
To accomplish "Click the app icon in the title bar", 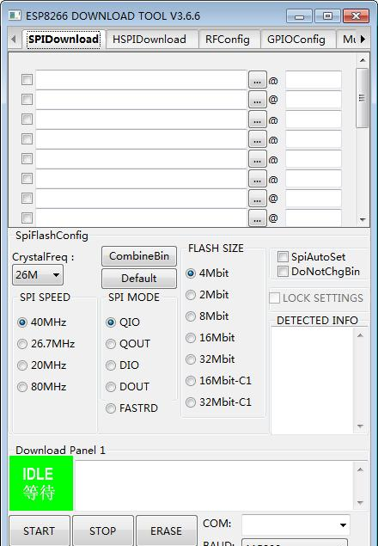I will pos(15,15).
